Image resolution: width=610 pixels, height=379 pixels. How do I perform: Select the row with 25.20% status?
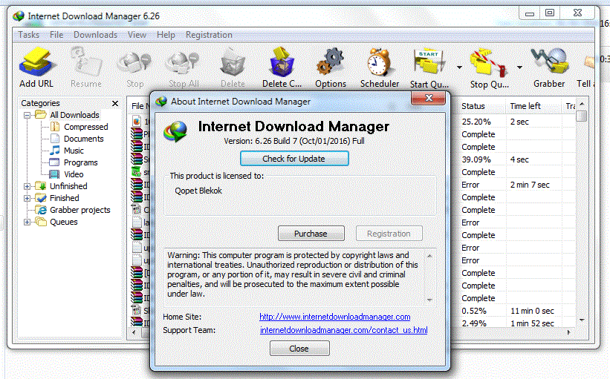click(x=476, y=122)
